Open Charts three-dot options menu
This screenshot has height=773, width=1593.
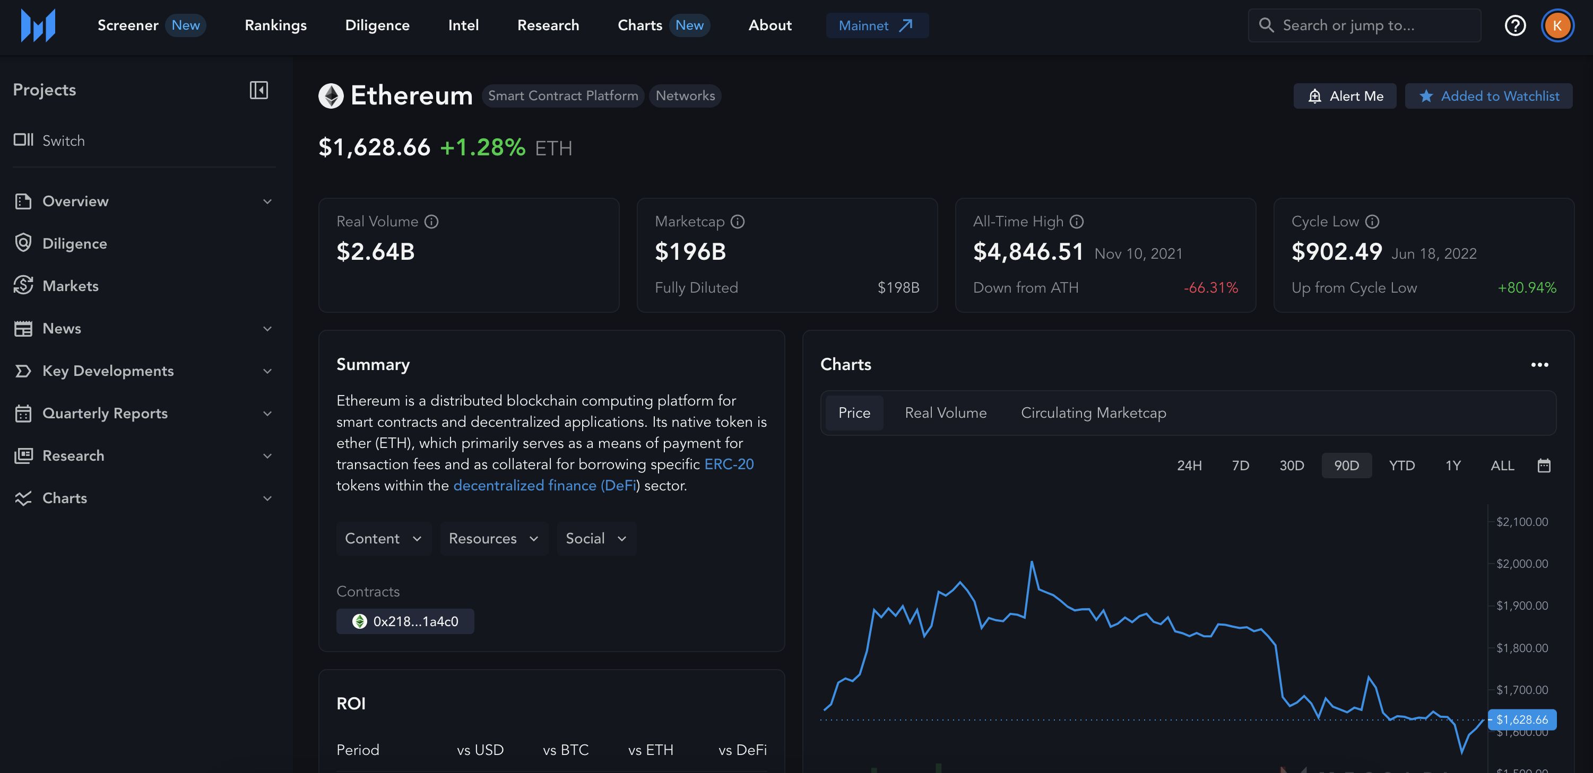pyautogui.click(x=1539, y=365)
